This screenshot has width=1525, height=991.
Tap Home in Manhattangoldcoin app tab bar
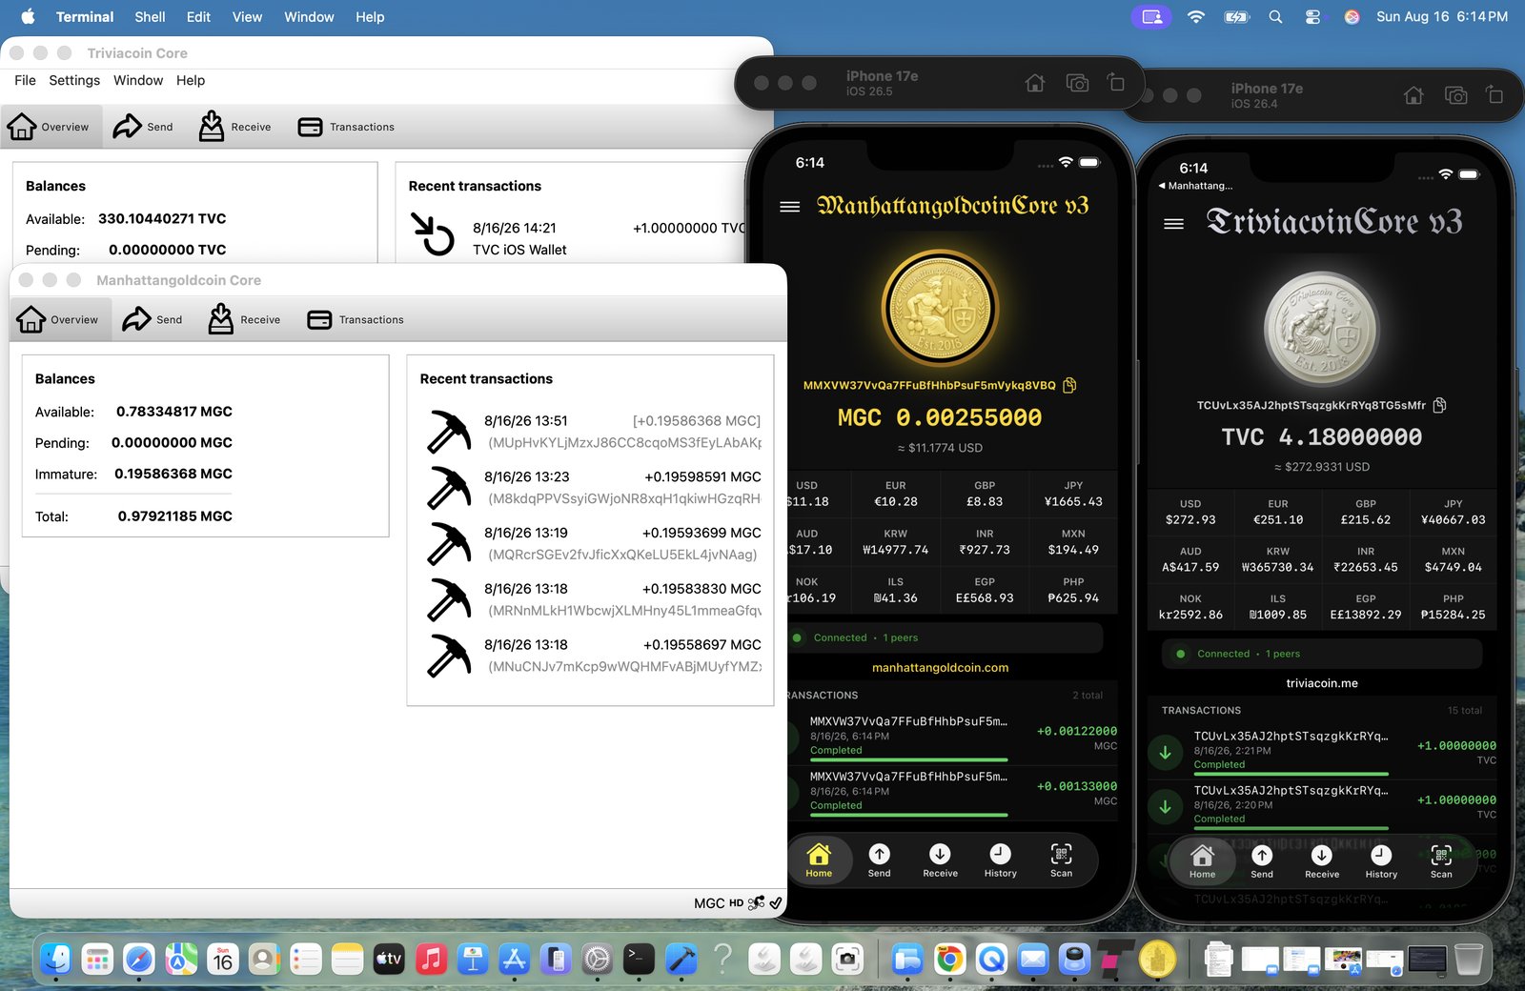click(819, 860)
